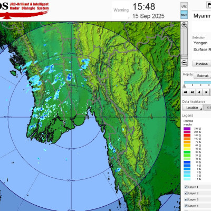Skip to the first replay frame
Image resolution: width=211 pixels, height=211 pixels.
[x=185, y=92]
